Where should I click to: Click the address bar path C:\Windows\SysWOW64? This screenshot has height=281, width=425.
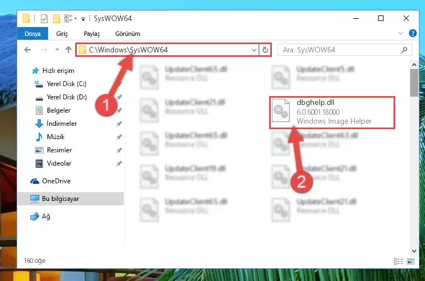pos(128,50)
